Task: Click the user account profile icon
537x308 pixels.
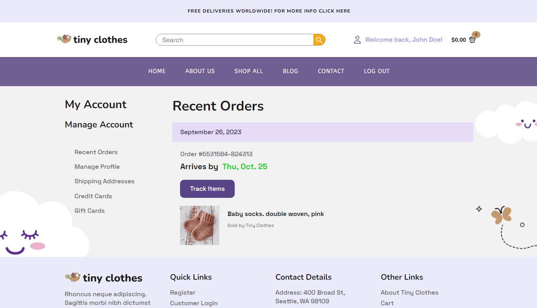Action: (357, 40)
